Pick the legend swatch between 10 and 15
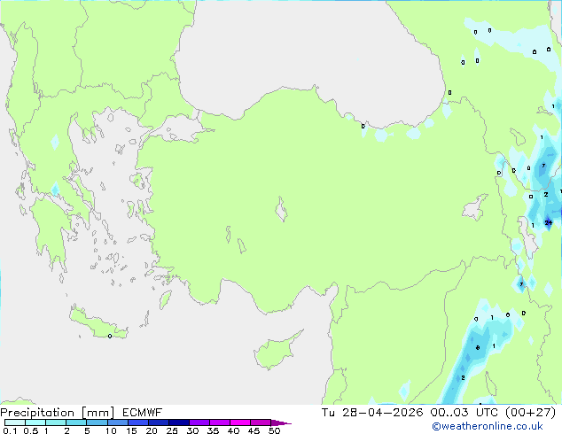 pos(117,422)
